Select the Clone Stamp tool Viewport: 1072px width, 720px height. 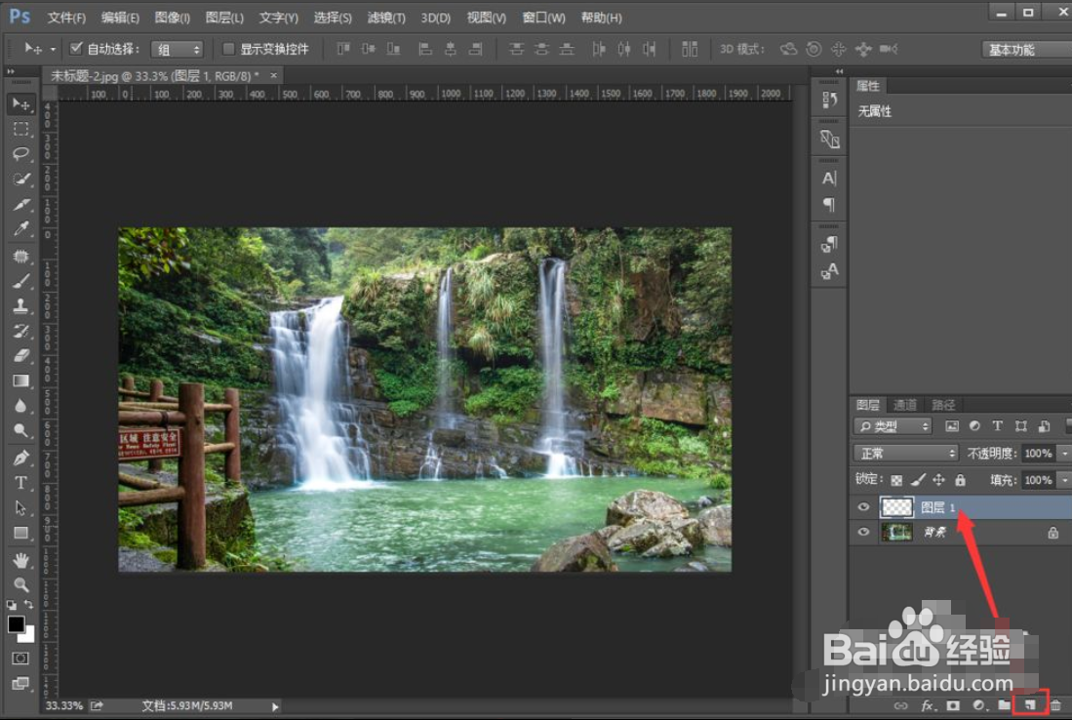click(x=20, y=305)
